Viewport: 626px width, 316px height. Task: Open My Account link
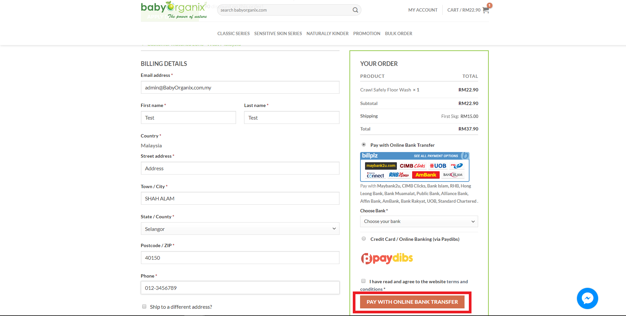click(423, 10)
